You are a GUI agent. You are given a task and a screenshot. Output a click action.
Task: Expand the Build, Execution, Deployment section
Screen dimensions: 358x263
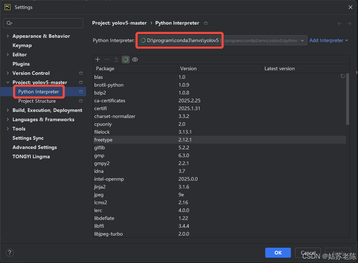coord(8,110)
